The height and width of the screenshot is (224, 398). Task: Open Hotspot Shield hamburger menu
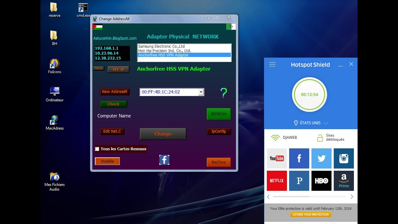pos(272,64)
